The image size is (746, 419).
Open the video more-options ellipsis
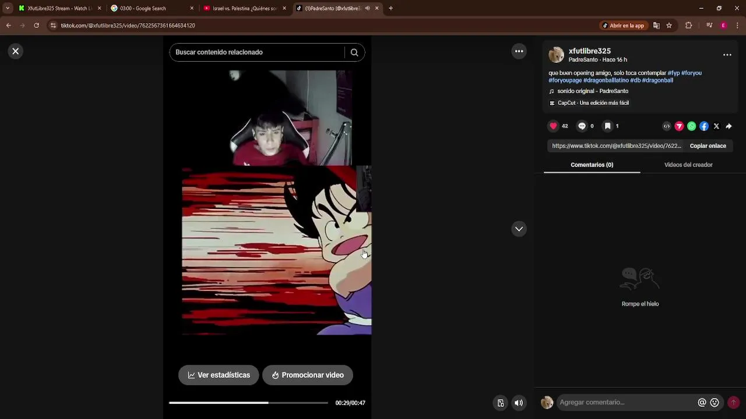point(519,51)
